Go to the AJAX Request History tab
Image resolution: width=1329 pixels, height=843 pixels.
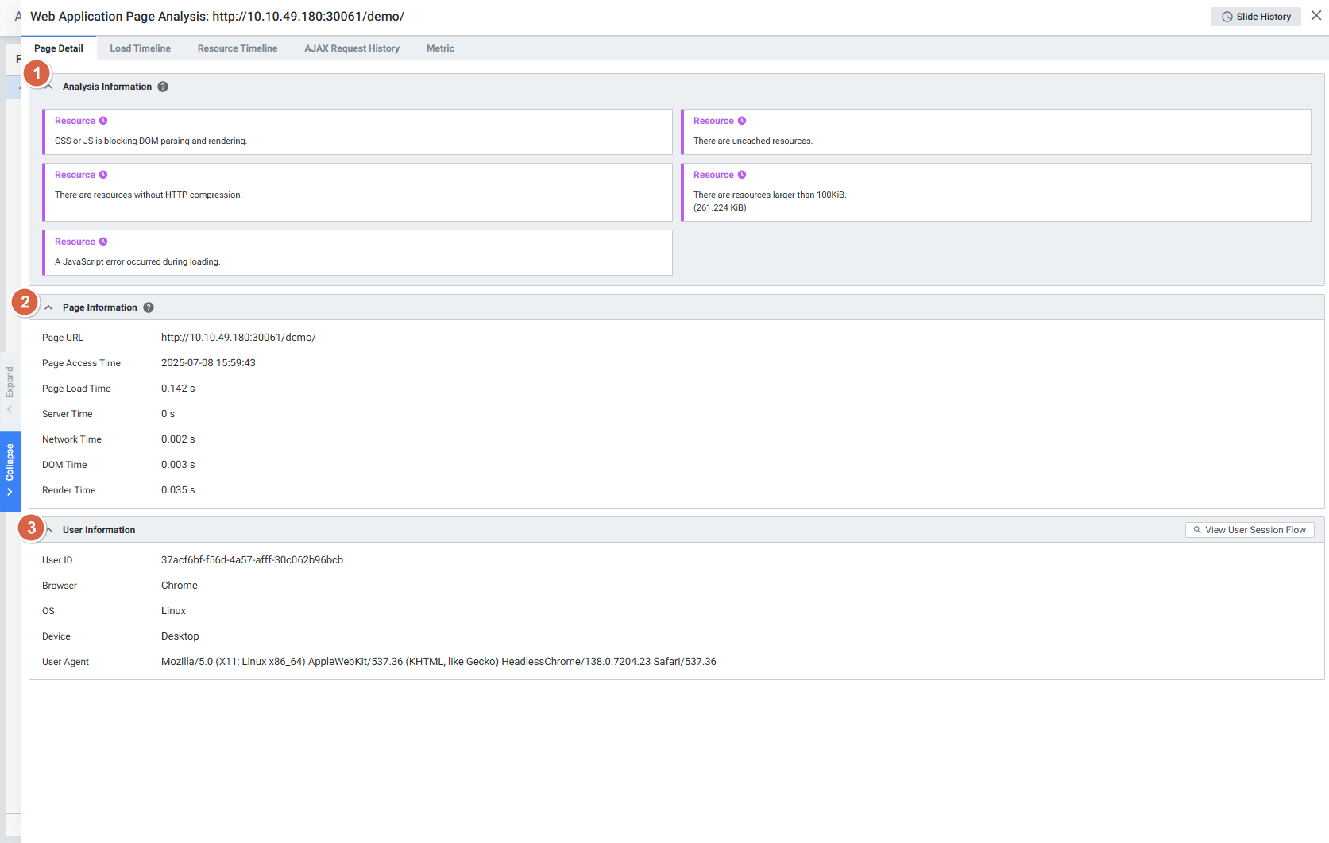point(352,48)
